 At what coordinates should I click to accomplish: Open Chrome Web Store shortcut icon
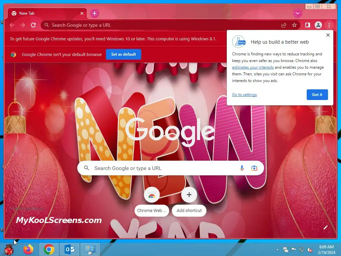(152, 195)
